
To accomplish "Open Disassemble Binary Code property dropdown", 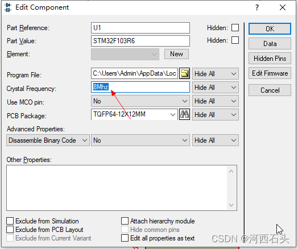I will pos(48,140).
